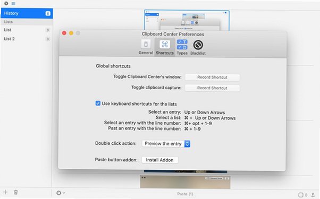320x199 pixels.
Task: Open the Types preferences tab
Action: tap(182, 47)
